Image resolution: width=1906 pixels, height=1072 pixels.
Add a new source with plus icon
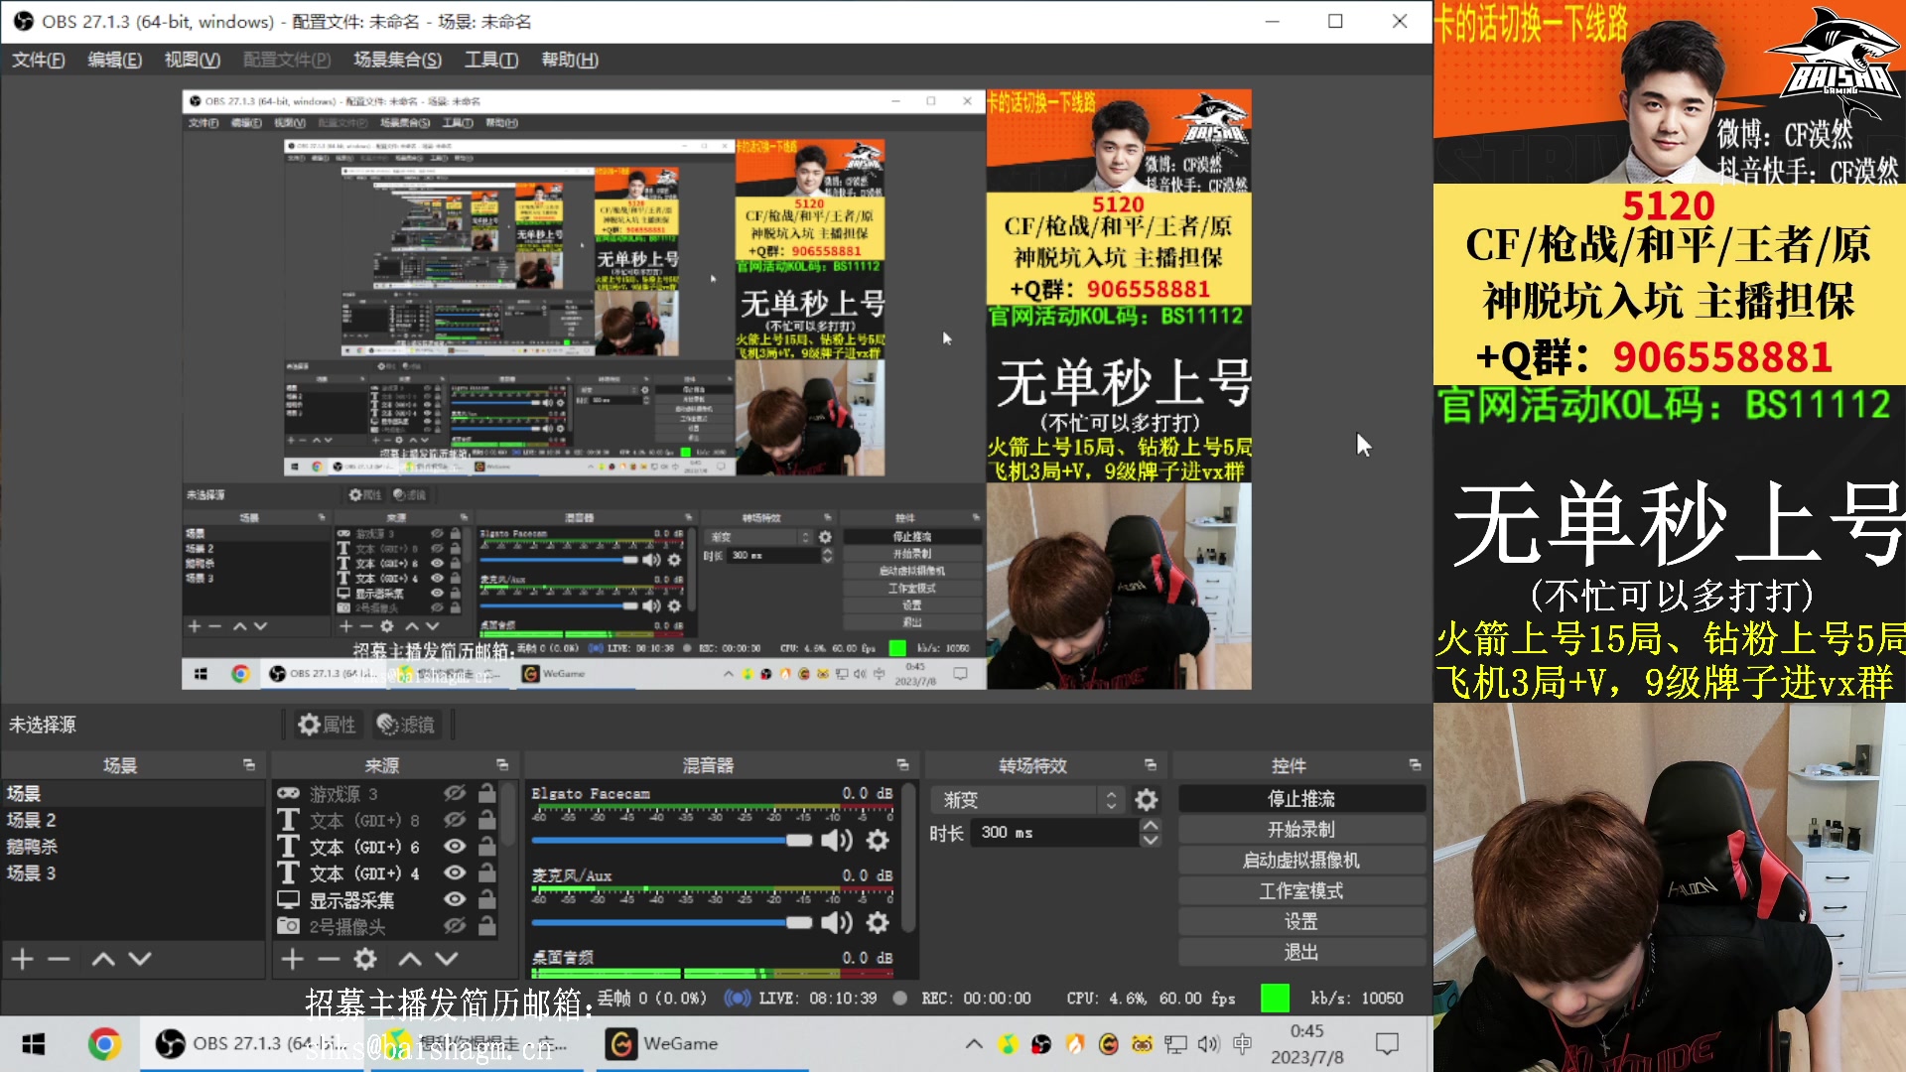pyautogui.click(x=292, y=959)
